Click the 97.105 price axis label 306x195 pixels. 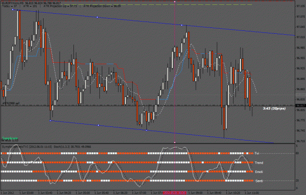click(x=301, y=6)
